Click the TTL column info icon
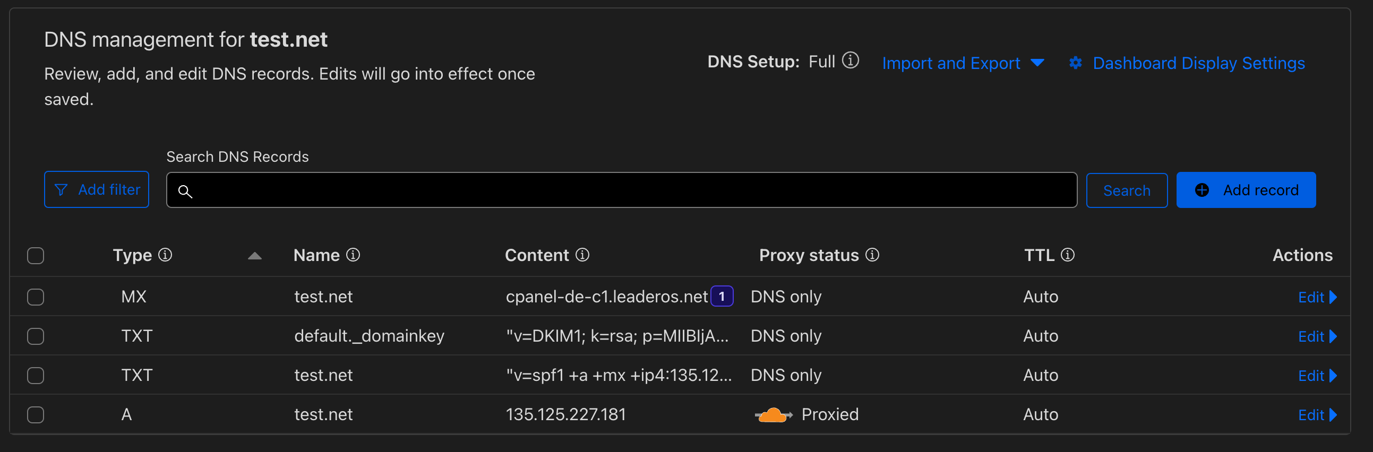1373x452 pixels. (x=1067, y=255)
